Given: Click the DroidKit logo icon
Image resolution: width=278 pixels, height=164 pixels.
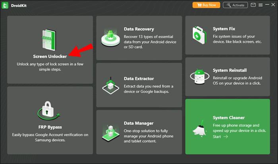Looking at the screenshot, I should click(5, 5).
